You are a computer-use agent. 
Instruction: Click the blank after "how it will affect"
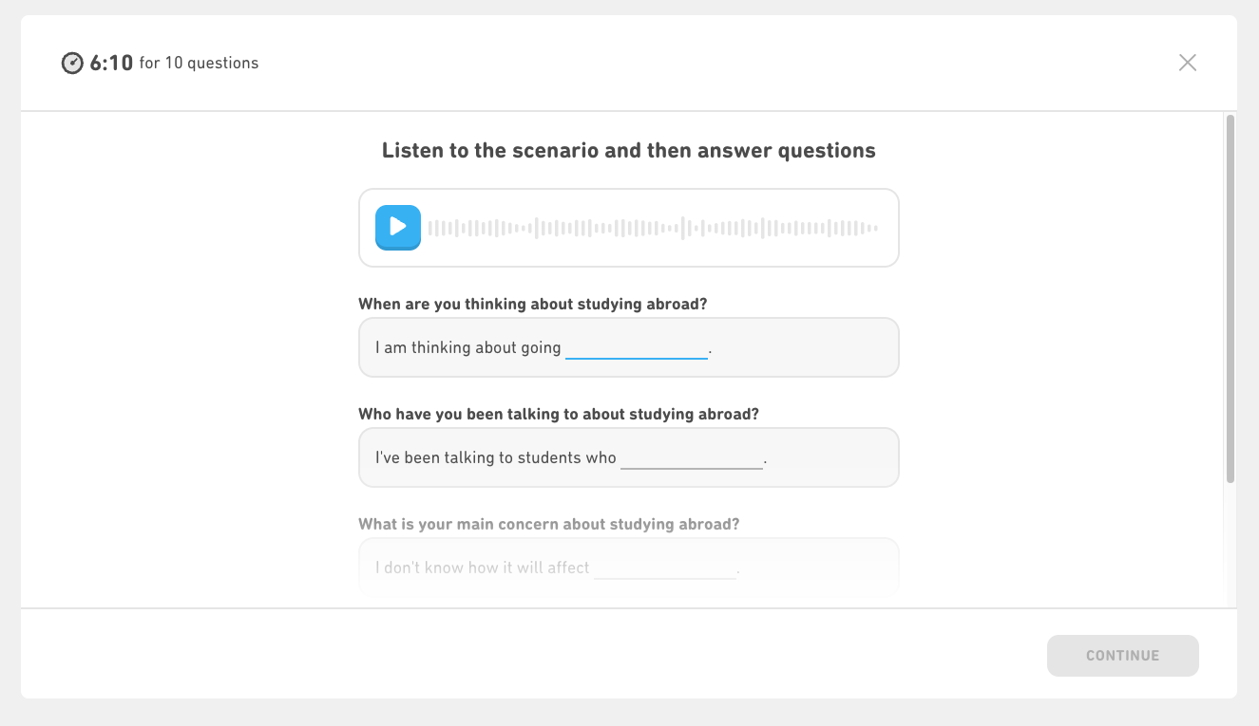pyautogui.click(x=665, y=568)
